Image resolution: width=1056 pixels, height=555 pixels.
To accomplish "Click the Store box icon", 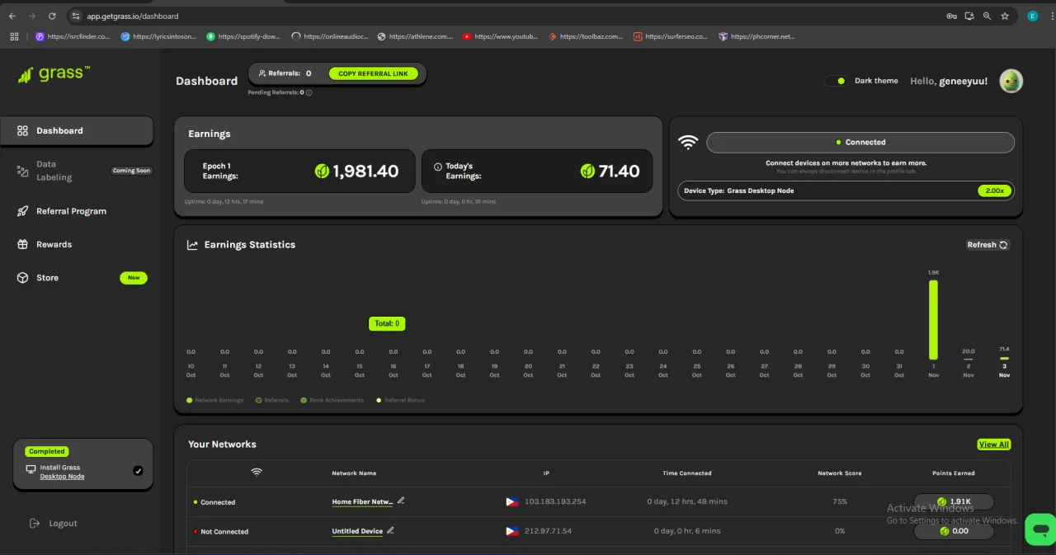I will pos(22,278).
